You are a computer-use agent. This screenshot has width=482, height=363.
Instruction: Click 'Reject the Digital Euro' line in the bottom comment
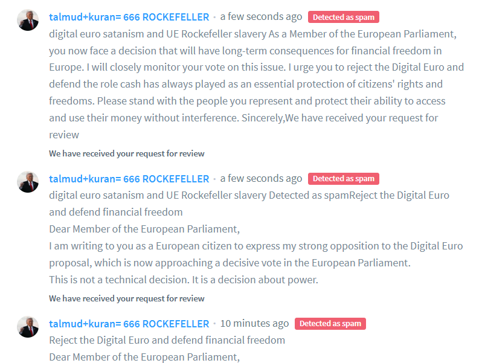point(167,340)
